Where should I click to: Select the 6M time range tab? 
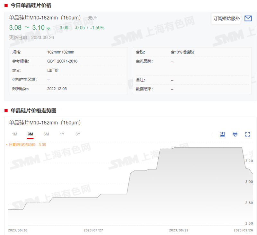point(46,134)
